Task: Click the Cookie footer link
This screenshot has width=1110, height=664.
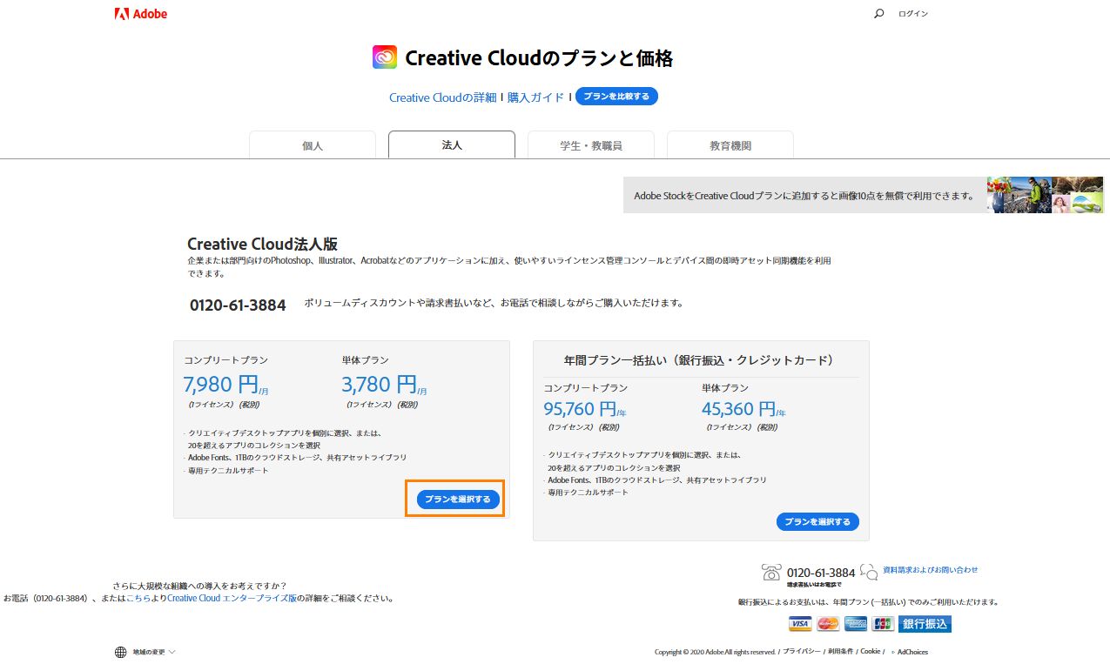Action: pos(871,652)
